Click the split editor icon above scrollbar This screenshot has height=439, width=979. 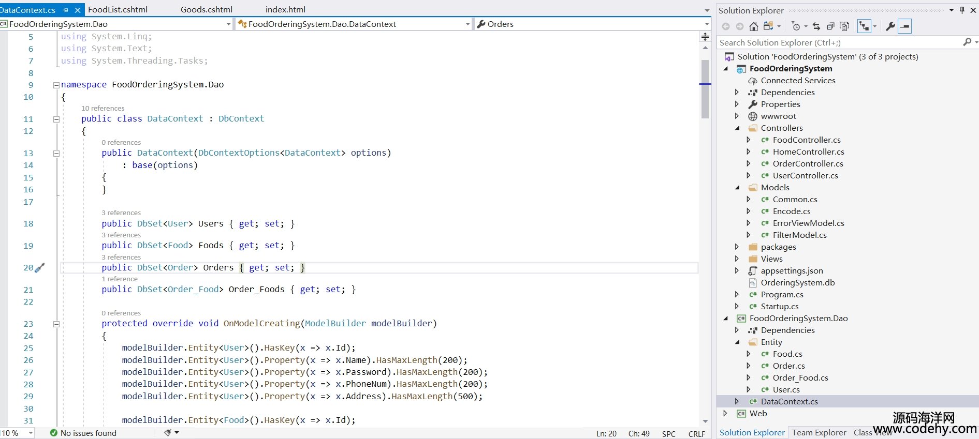(705, 37)
